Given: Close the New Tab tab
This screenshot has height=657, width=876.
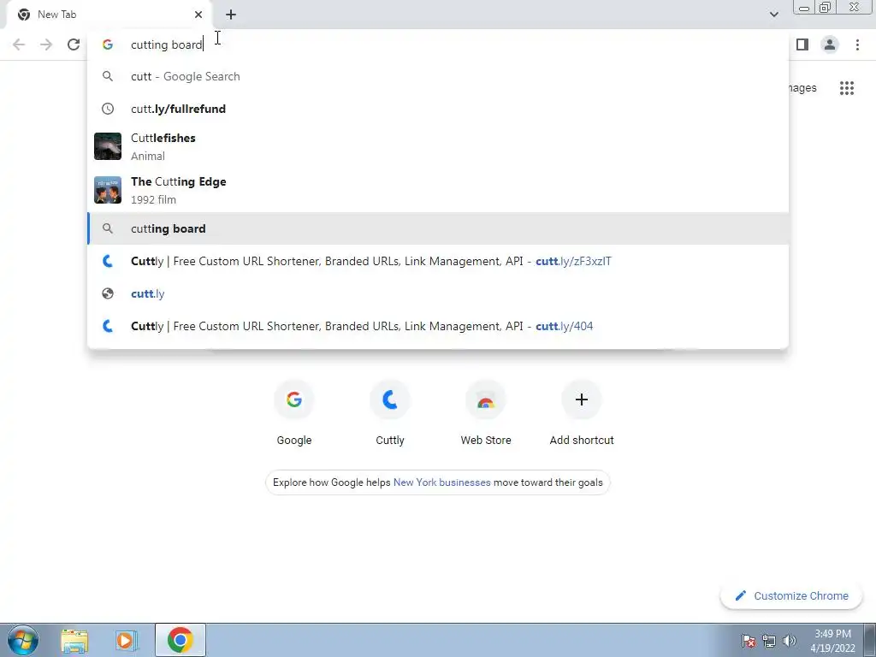Looking at the screenshot, I should 198,15.
